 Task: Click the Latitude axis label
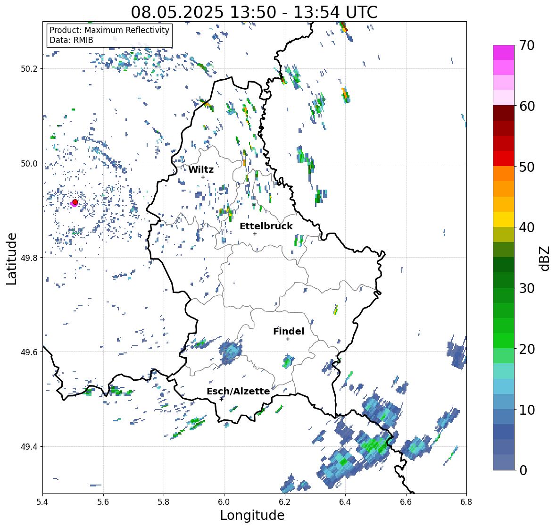pos(11,259)
